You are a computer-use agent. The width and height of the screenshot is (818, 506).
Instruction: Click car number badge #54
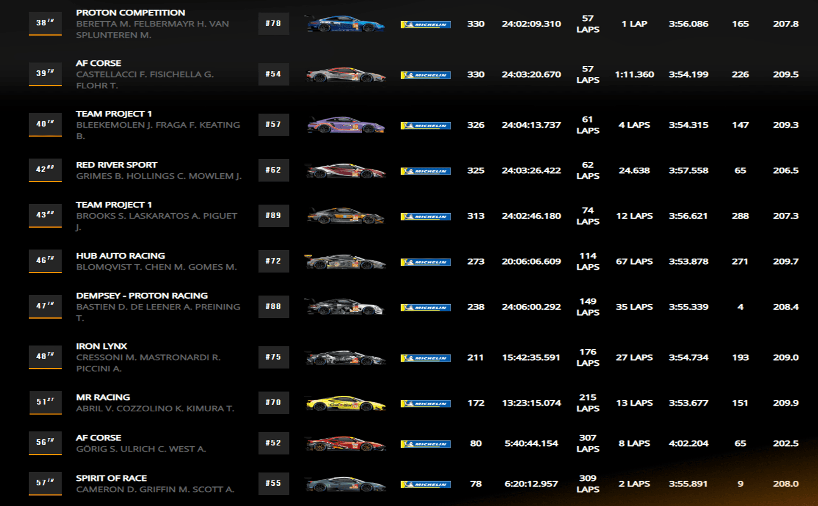(x=274, y=74)
